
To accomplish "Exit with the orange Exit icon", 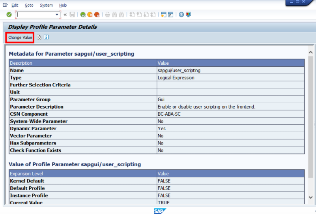I will point(90,15).
